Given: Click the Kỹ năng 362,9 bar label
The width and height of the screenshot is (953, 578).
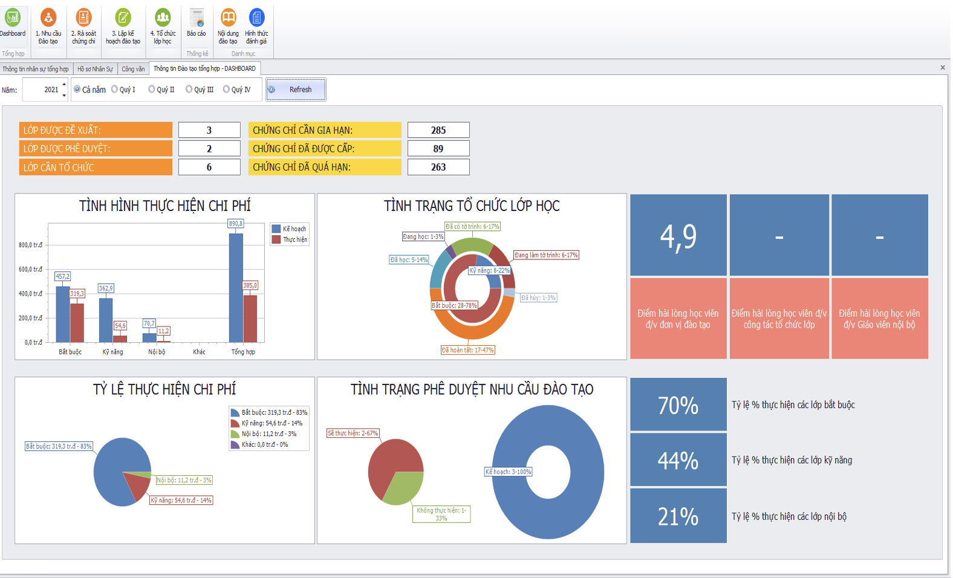Looking at the screenshot, I should (x=106, y=288).
